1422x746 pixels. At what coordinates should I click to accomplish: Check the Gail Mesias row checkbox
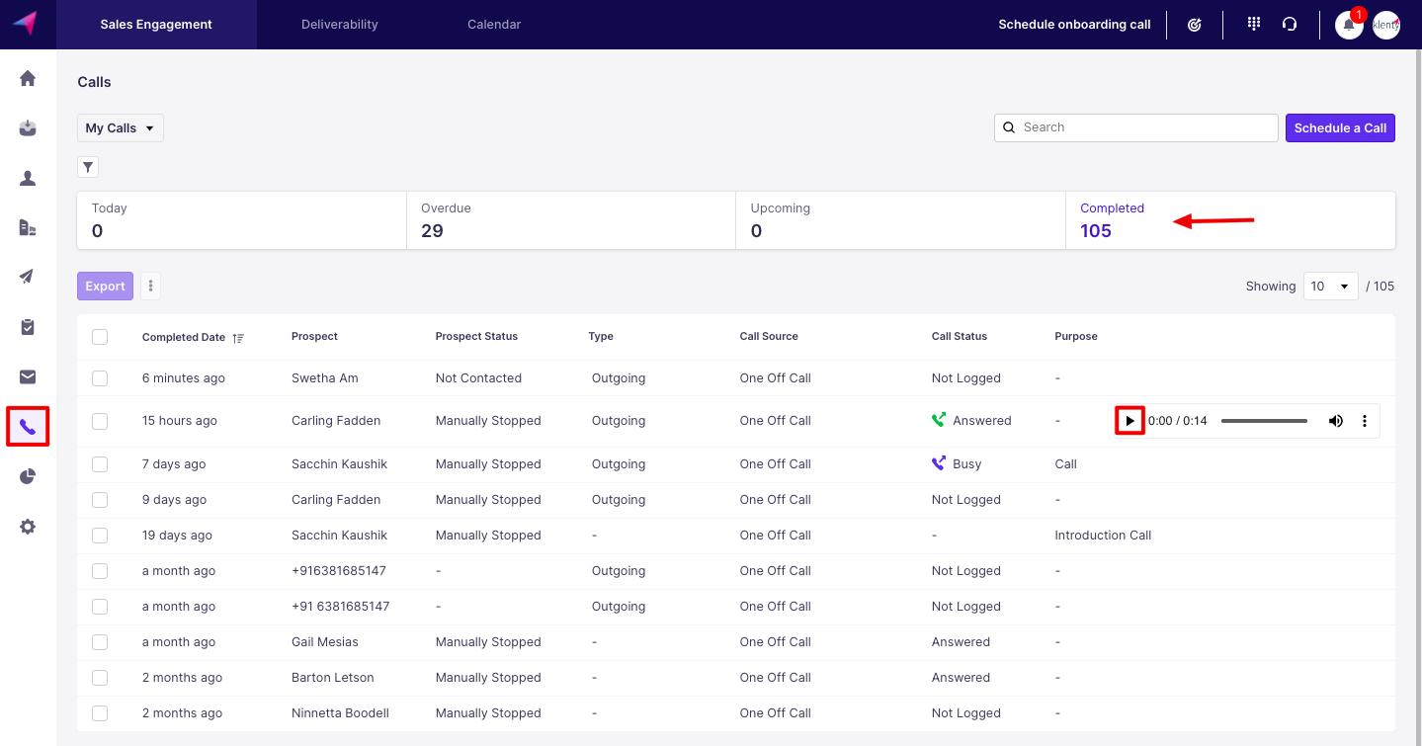pos(100,642)
